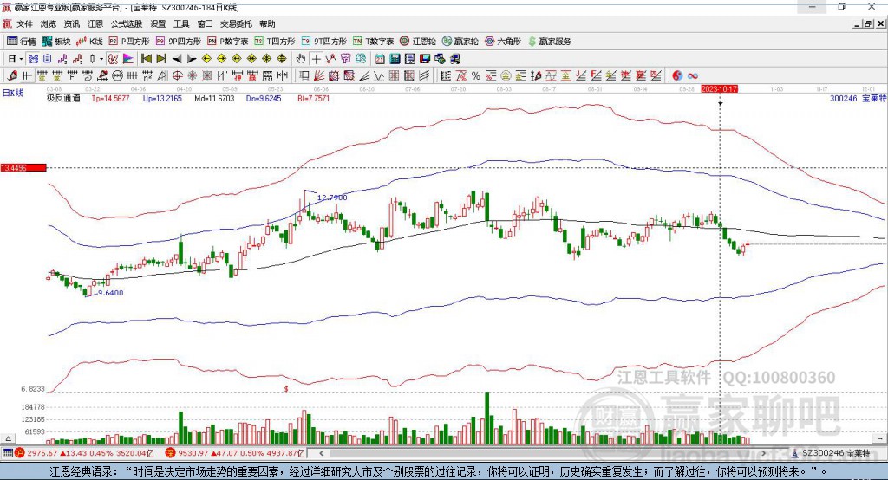The height and width of the screenshot is (480, 888).
Task: Expand the candlestick type dropdown arrow
Action: click(101, 59)
